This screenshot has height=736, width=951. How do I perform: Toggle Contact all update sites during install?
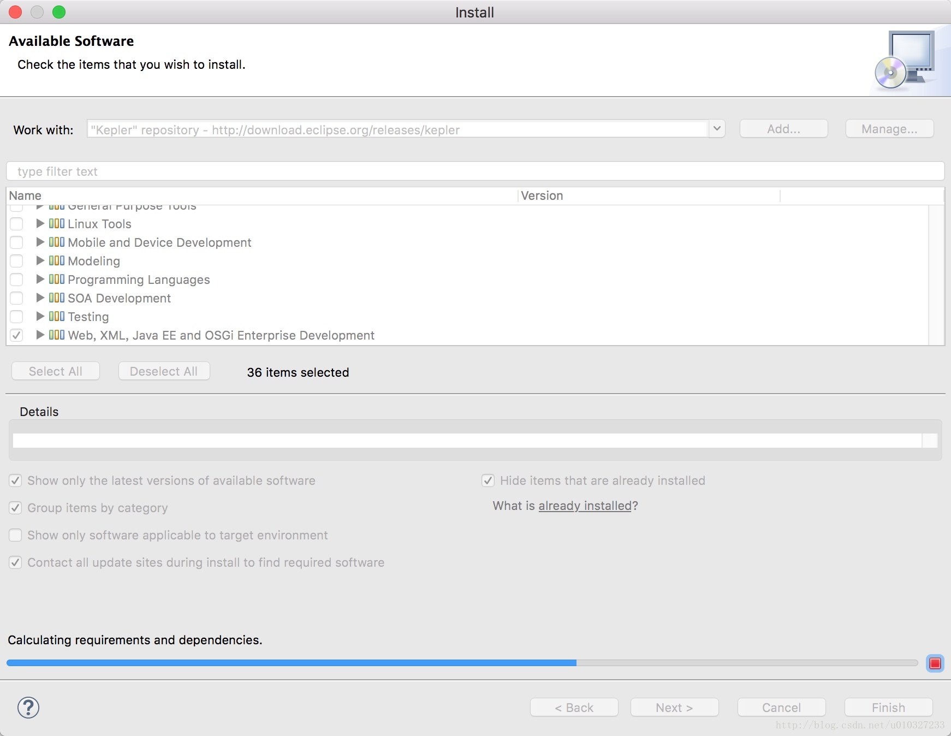click(x=15, y=562)
